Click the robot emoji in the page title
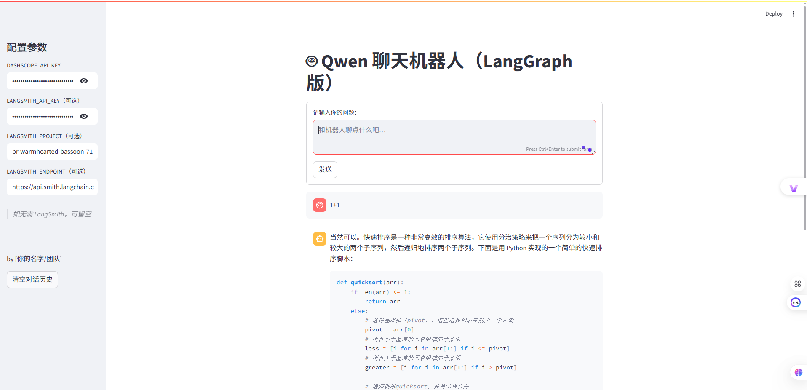This screenshot has width=807, height=390. point(311,61)
